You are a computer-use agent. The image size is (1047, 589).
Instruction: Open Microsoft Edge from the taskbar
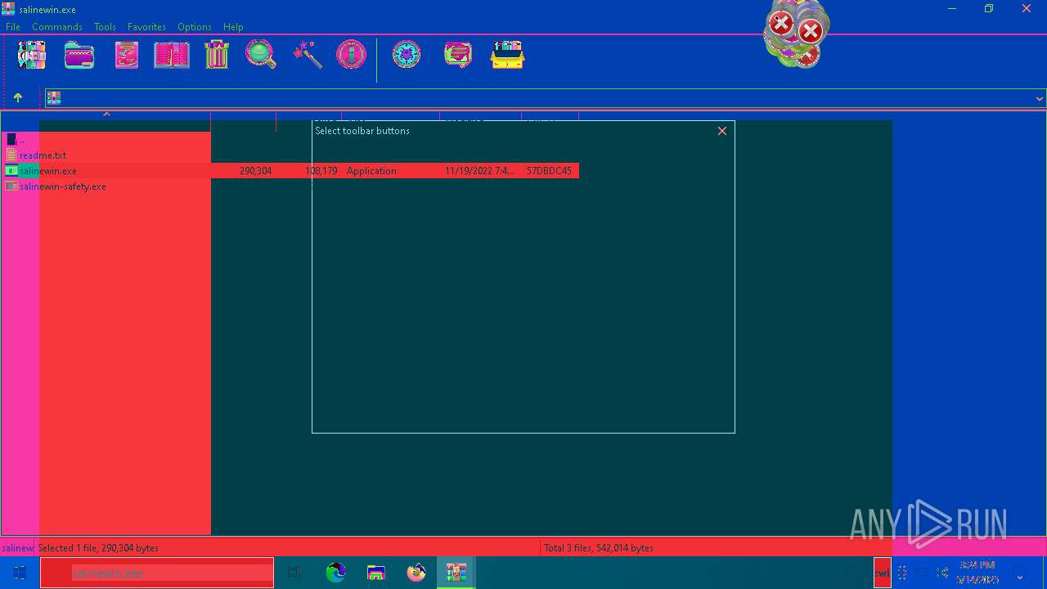click(x=336, y=573)
